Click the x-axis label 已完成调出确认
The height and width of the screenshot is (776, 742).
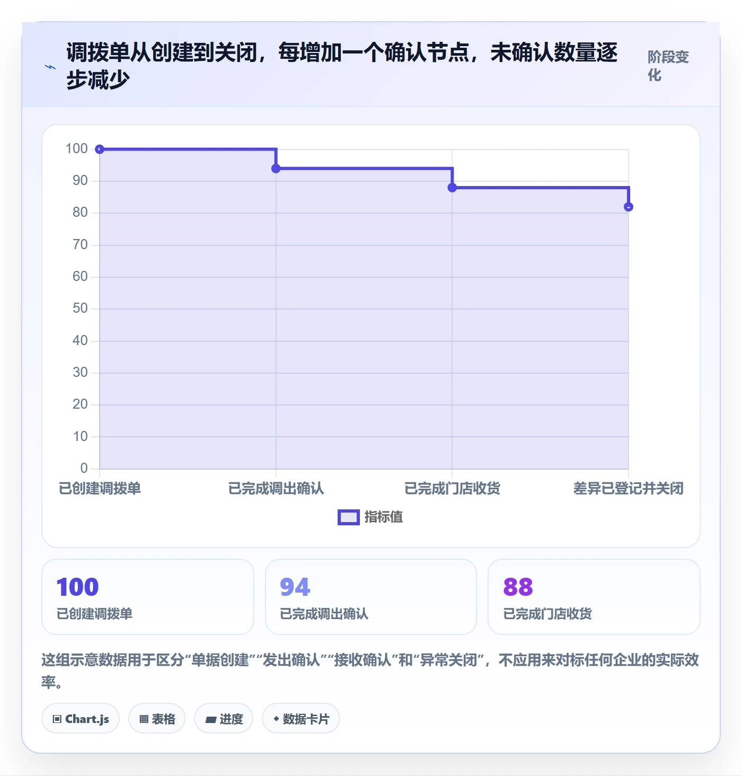coord(276,488)
